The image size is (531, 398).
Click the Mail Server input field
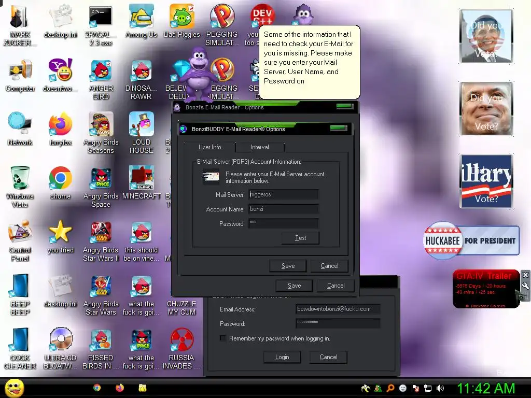pyautogui.click(x=284, y=195)
